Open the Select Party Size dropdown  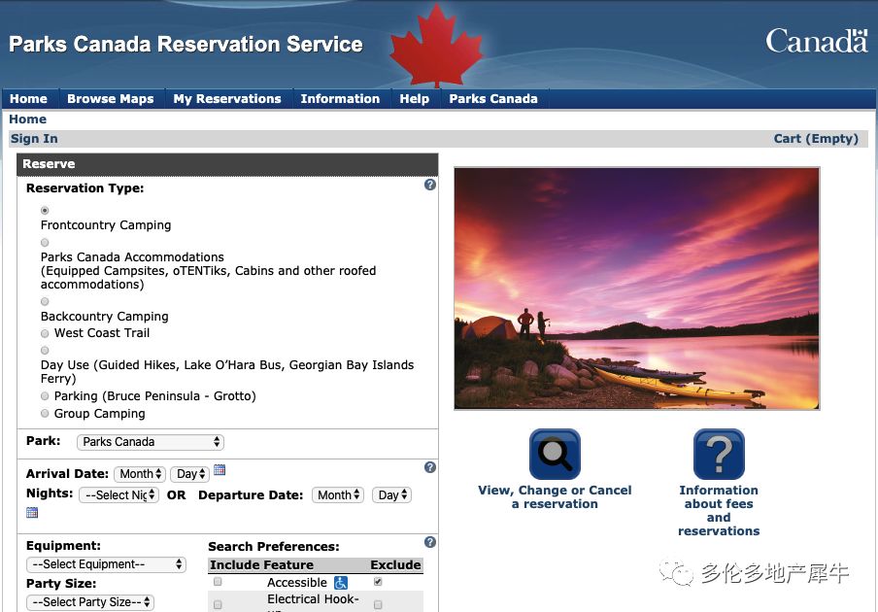[x=90, y=602]
